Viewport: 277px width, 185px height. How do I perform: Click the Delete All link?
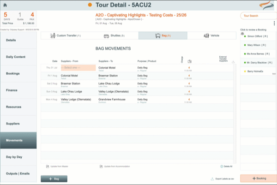(228, 166)
